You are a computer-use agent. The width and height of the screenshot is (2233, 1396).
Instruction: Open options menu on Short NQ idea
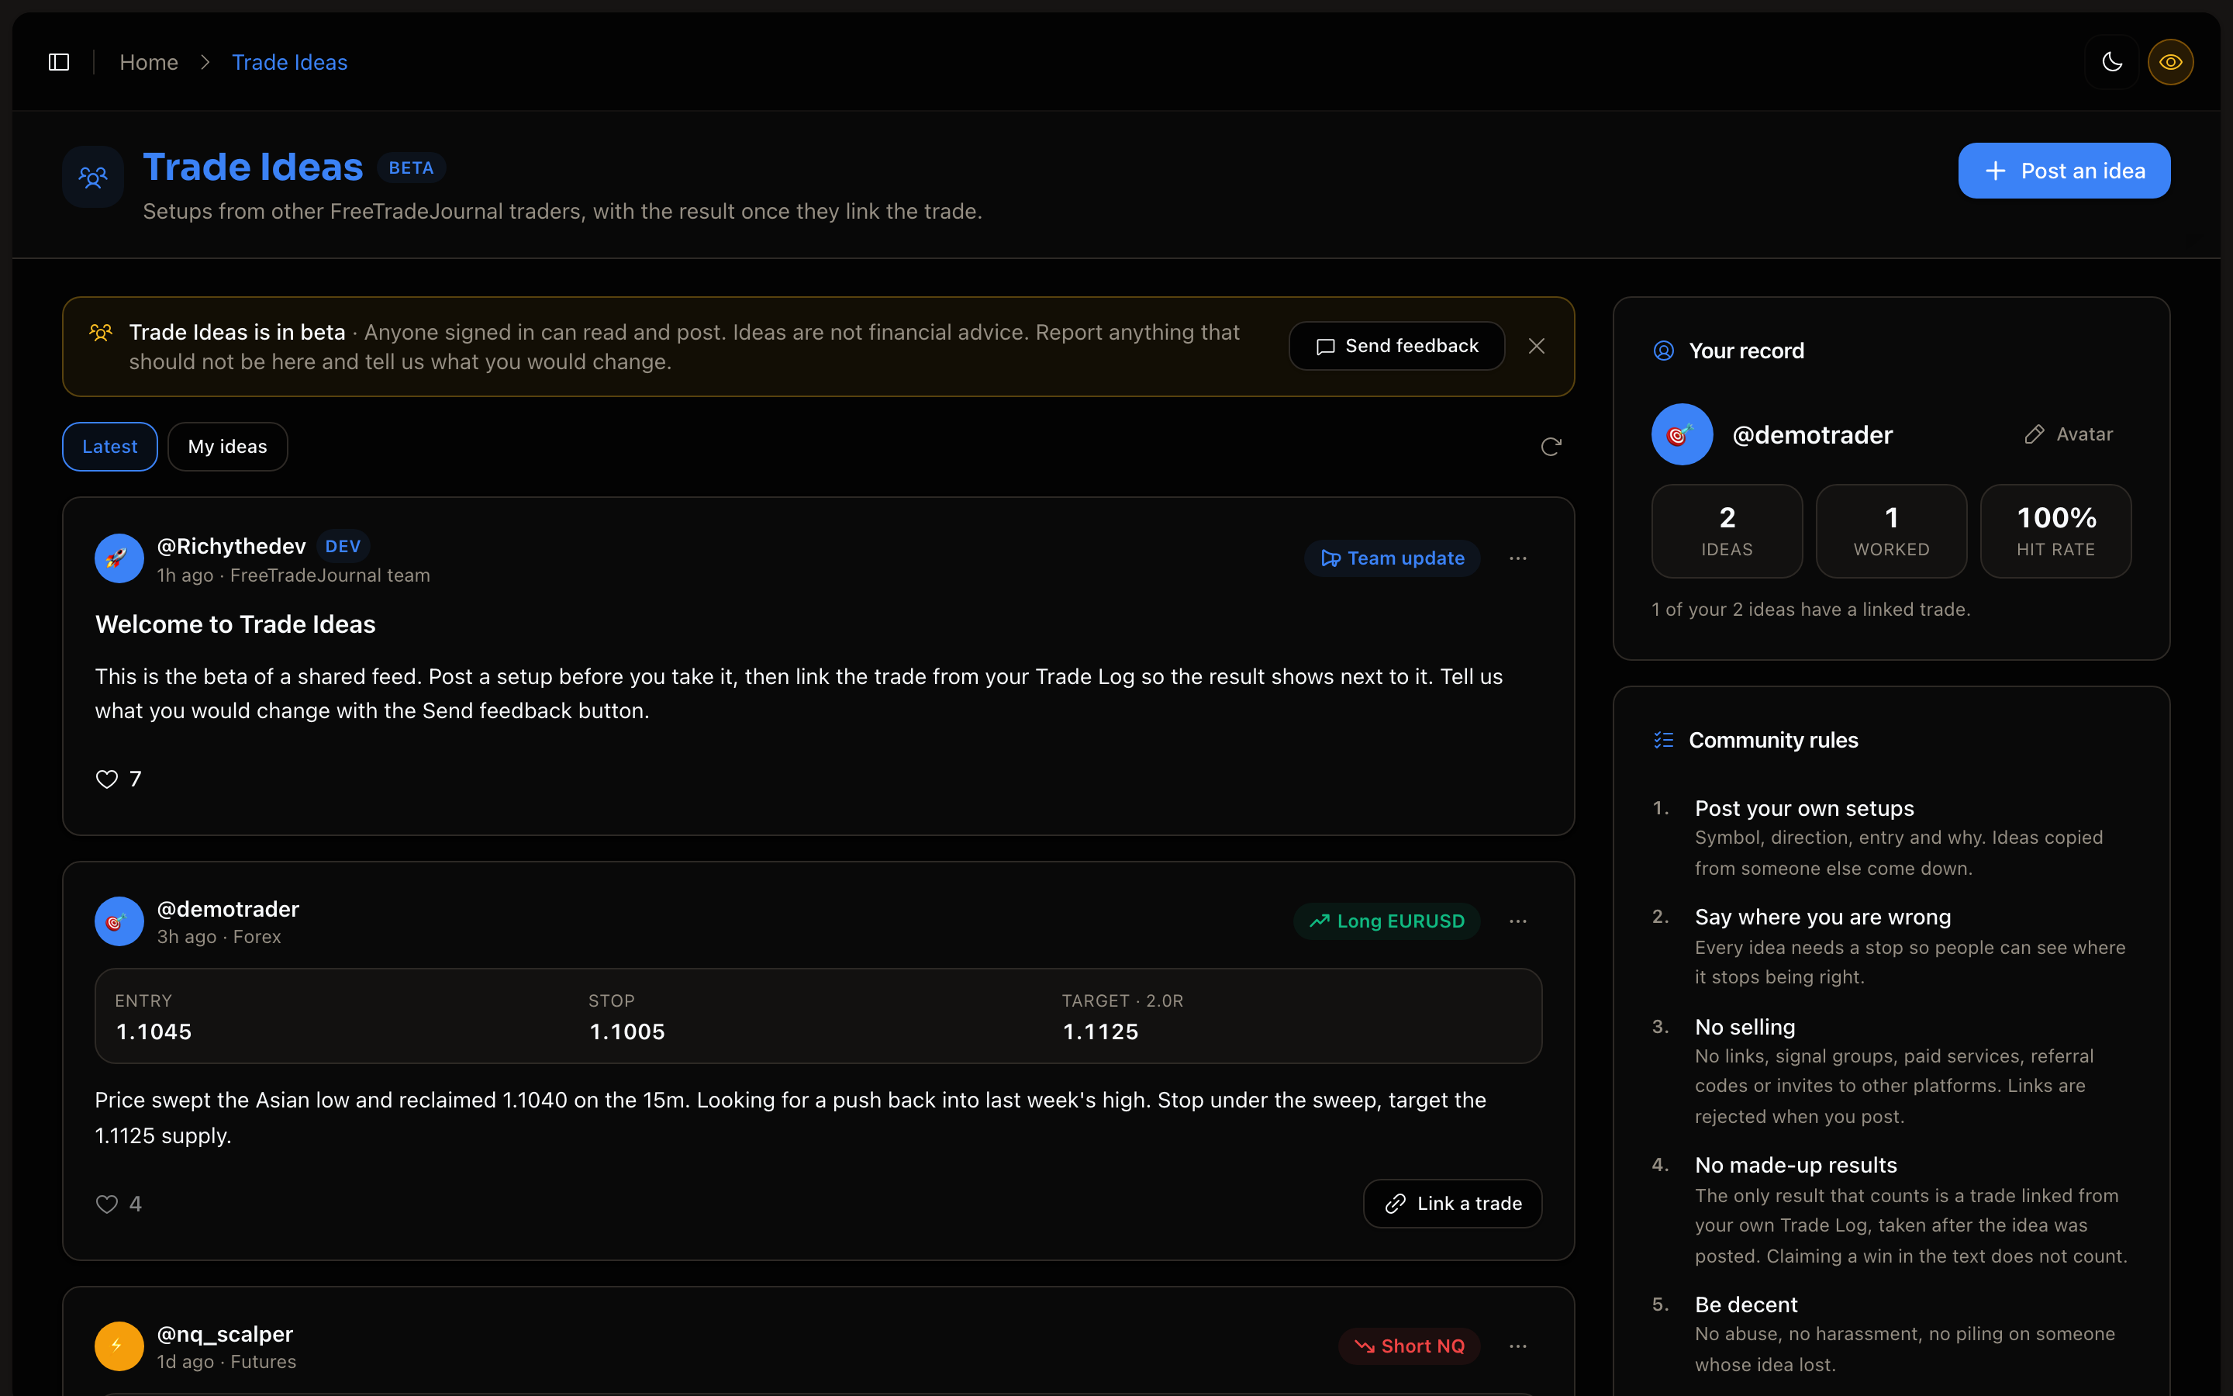pos(1518,1346)
